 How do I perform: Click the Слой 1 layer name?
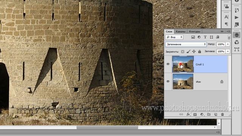click(x=200, y=65)
